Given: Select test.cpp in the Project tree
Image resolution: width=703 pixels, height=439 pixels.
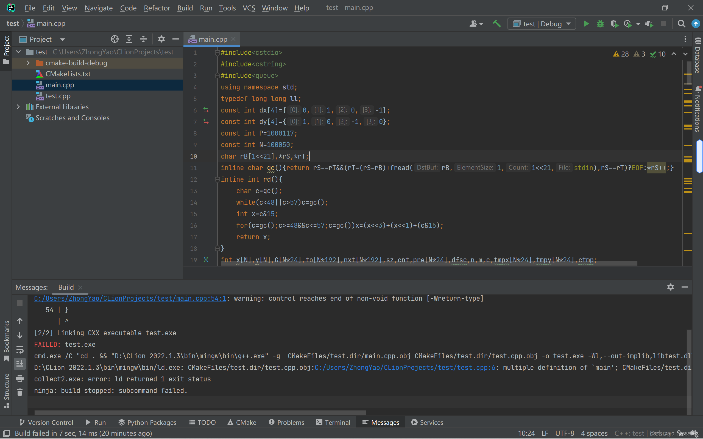Looking at the screenshot, I should click(58, 96).
